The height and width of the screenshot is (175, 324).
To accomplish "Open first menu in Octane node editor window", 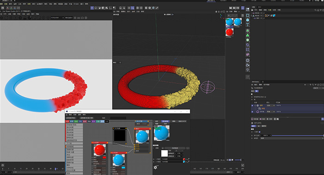I will coord(70,115).
